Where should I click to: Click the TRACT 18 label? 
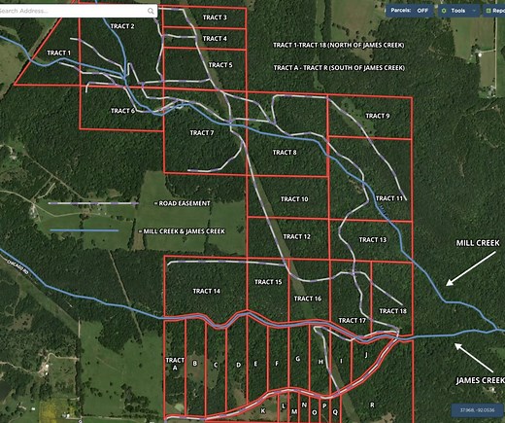point(393,311)
